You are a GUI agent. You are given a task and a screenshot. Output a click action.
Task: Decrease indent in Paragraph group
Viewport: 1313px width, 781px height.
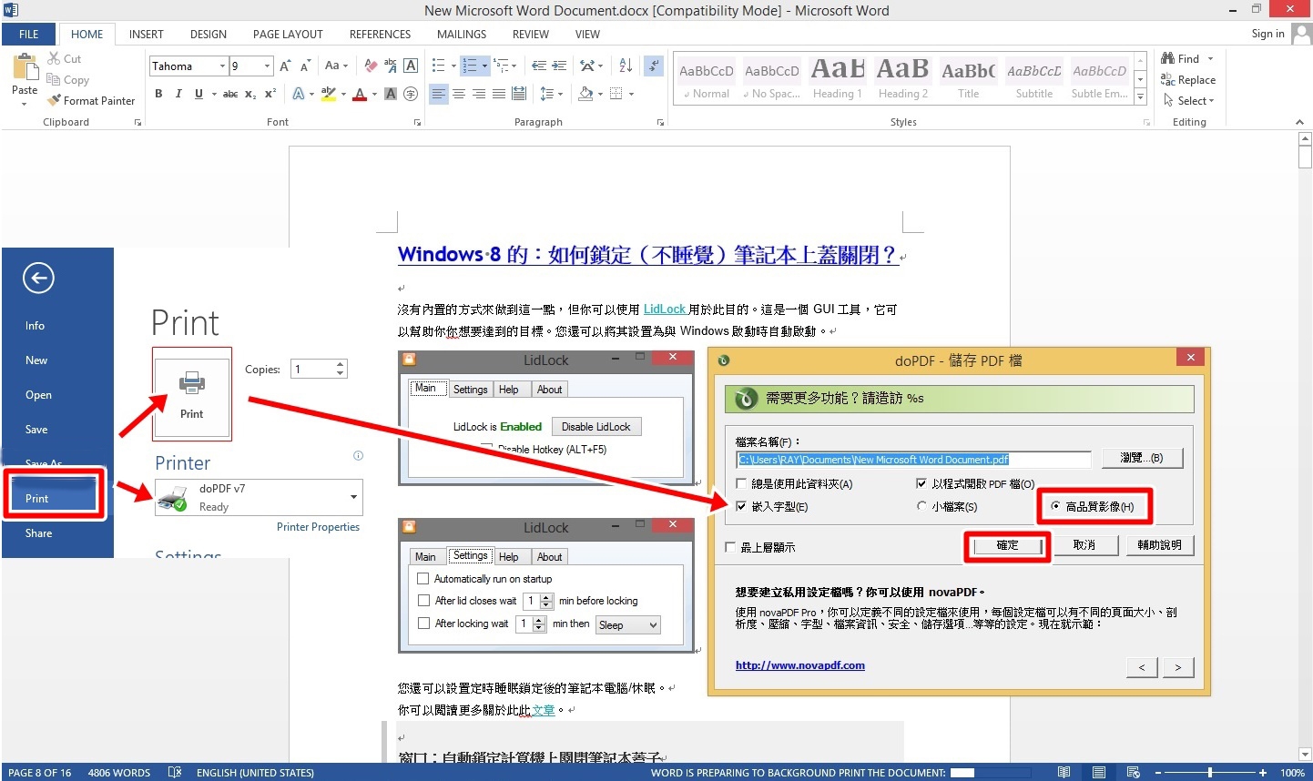pyautogui.click(x=539, y=66)
